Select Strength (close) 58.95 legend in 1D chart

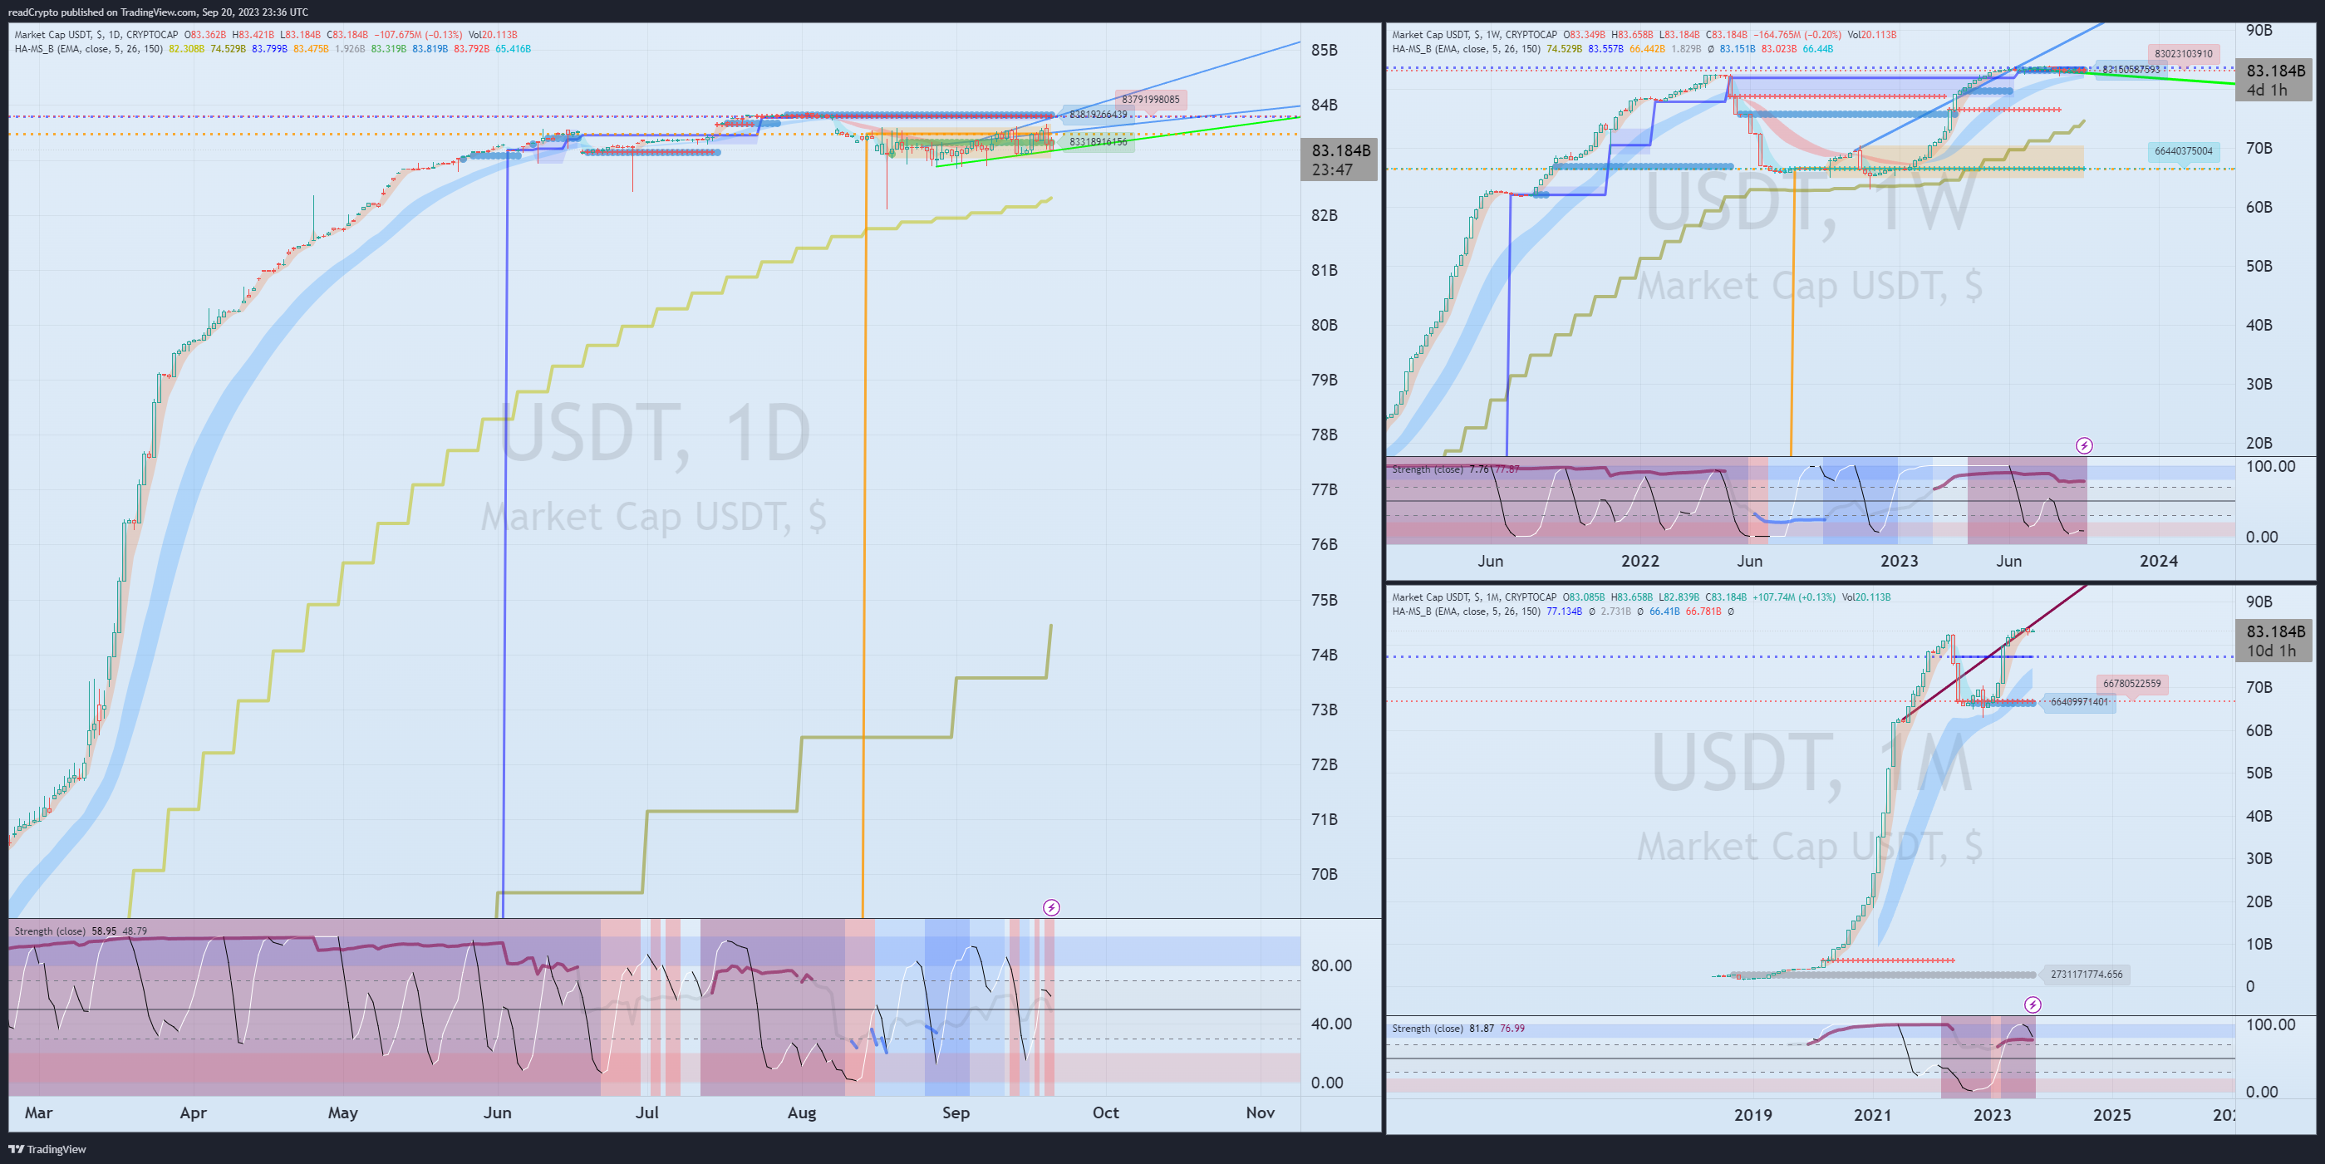coord(81,931)
